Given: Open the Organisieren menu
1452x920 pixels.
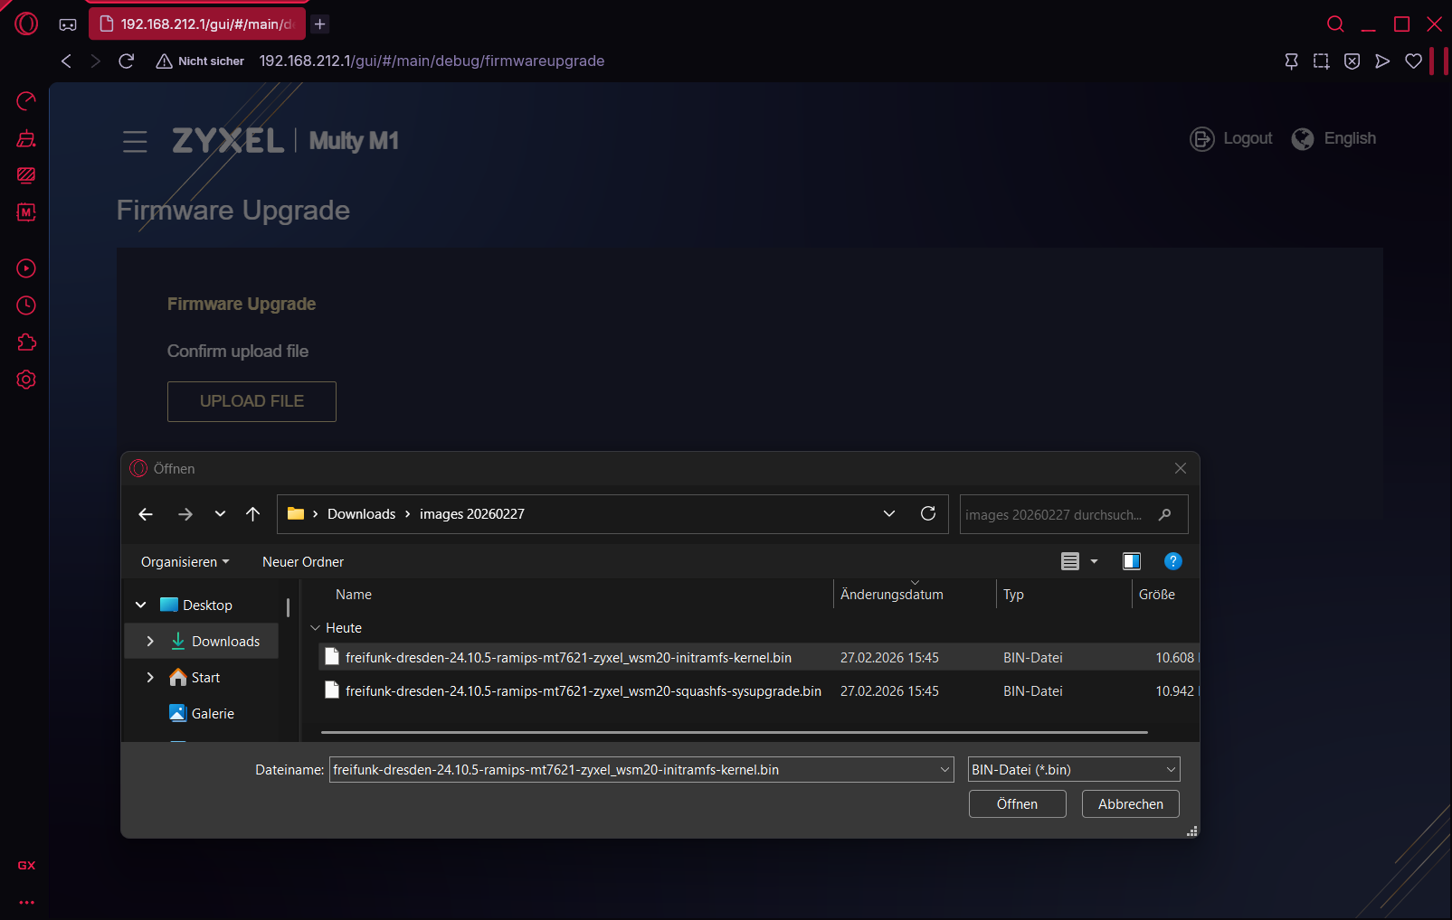Looking at the screenshot, I should pyautogui.click(x=185, y=562).
